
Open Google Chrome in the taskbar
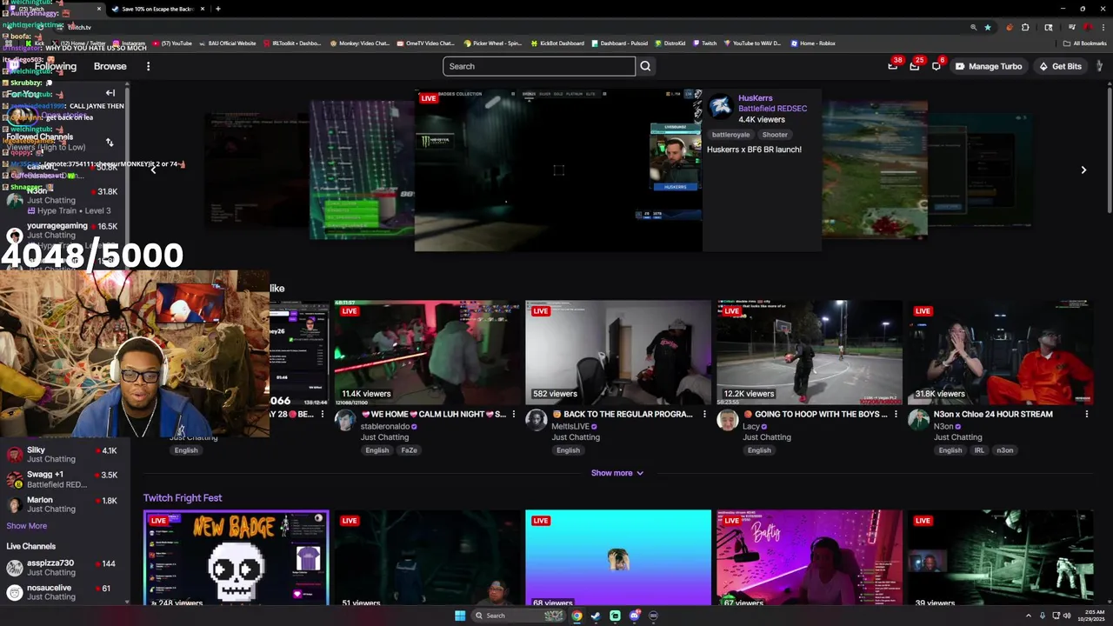[576, 616]
